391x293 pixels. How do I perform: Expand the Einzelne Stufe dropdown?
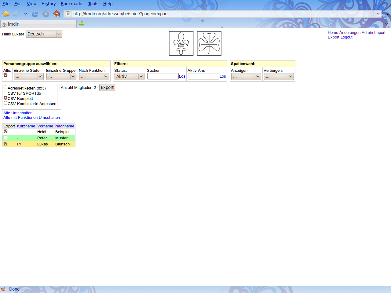point(29,76)
